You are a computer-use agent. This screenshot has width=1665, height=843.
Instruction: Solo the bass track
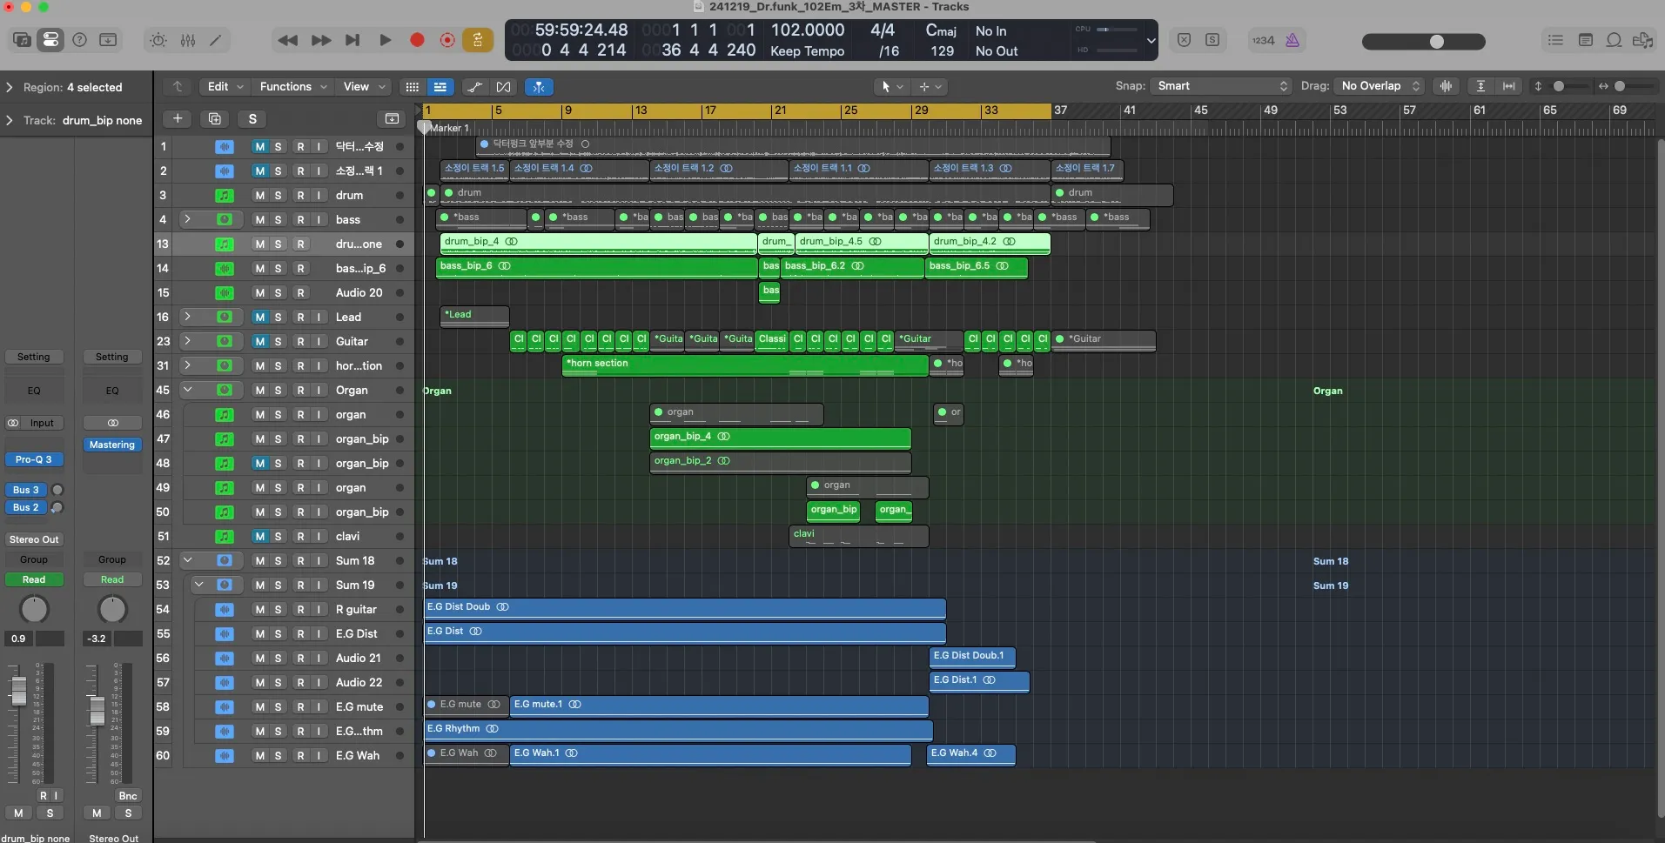(279, 220)
